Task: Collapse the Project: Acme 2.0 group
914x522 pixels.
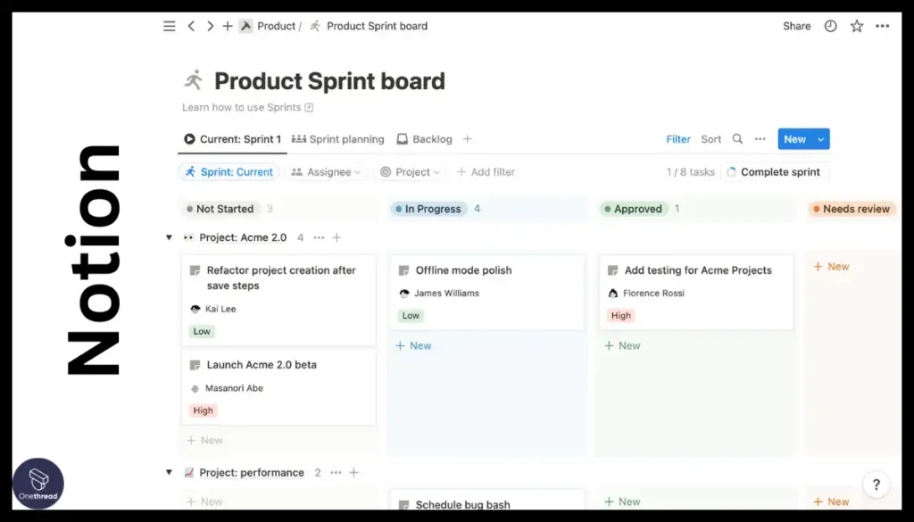Action: click(x=169, y=237)
